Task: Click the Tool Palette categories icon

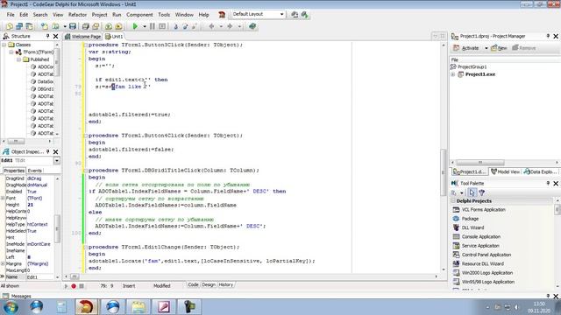Action: tap(454, 192)
